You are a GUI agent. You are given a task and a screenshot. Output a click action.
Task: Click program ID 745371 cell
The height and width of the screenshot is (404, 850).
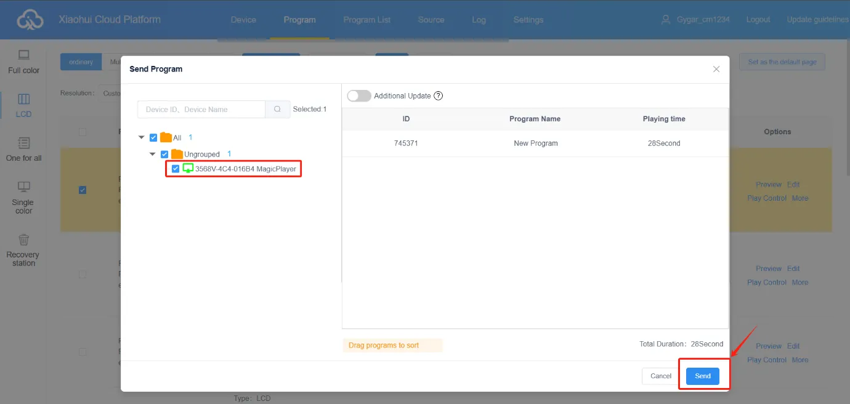406,143
